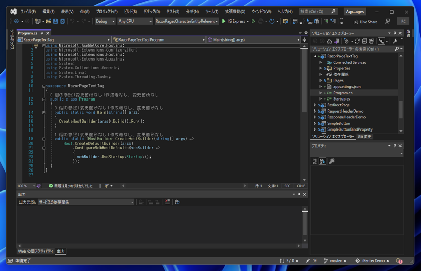Viewport: 421px width, 271px height.
Task: Pin the Solution Explorer panel
Action: [395, 33]
